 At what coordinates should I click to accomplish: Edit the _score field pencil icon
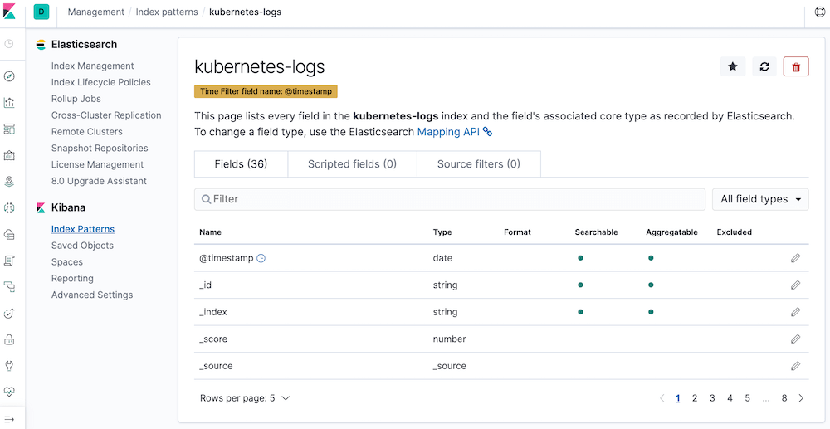coord(795,339)
